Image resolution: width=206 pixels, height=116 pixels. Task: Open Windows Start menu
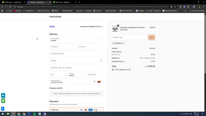click(3, 114)
